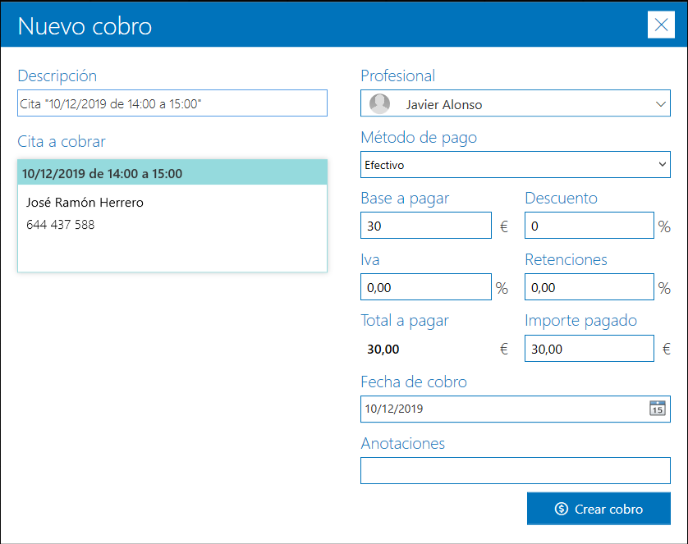This screenshot has width=688, height=544.
Task: Select appointment 10/12/2019 de 14:00 a 15:00
Action: point(172,173)
